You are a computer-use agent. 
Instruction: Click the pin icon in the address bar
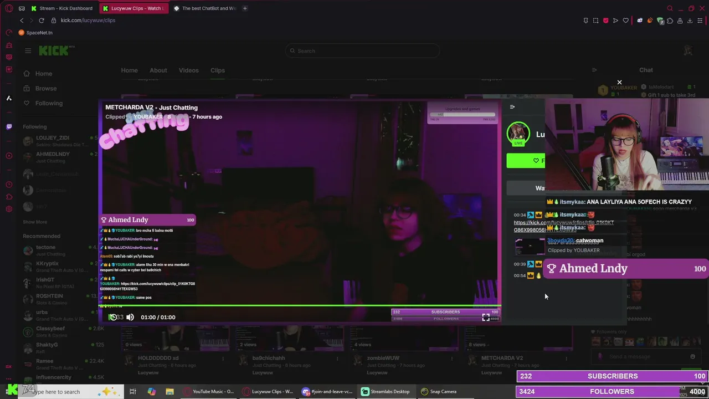(585, 21)
